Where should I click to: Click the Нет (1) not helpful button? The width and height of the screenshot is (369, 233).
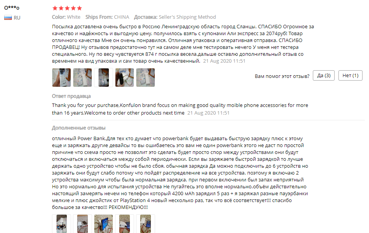(350, 76)
